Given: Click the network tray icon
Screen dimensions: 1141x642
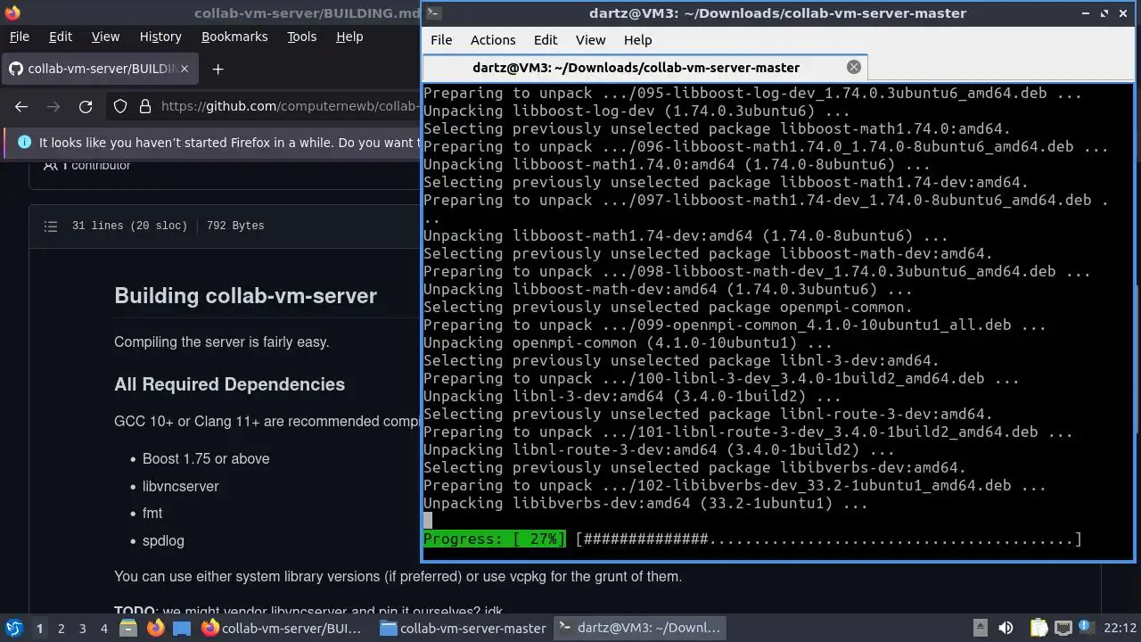Looking at the screenshot, I should click(1063, 629).
